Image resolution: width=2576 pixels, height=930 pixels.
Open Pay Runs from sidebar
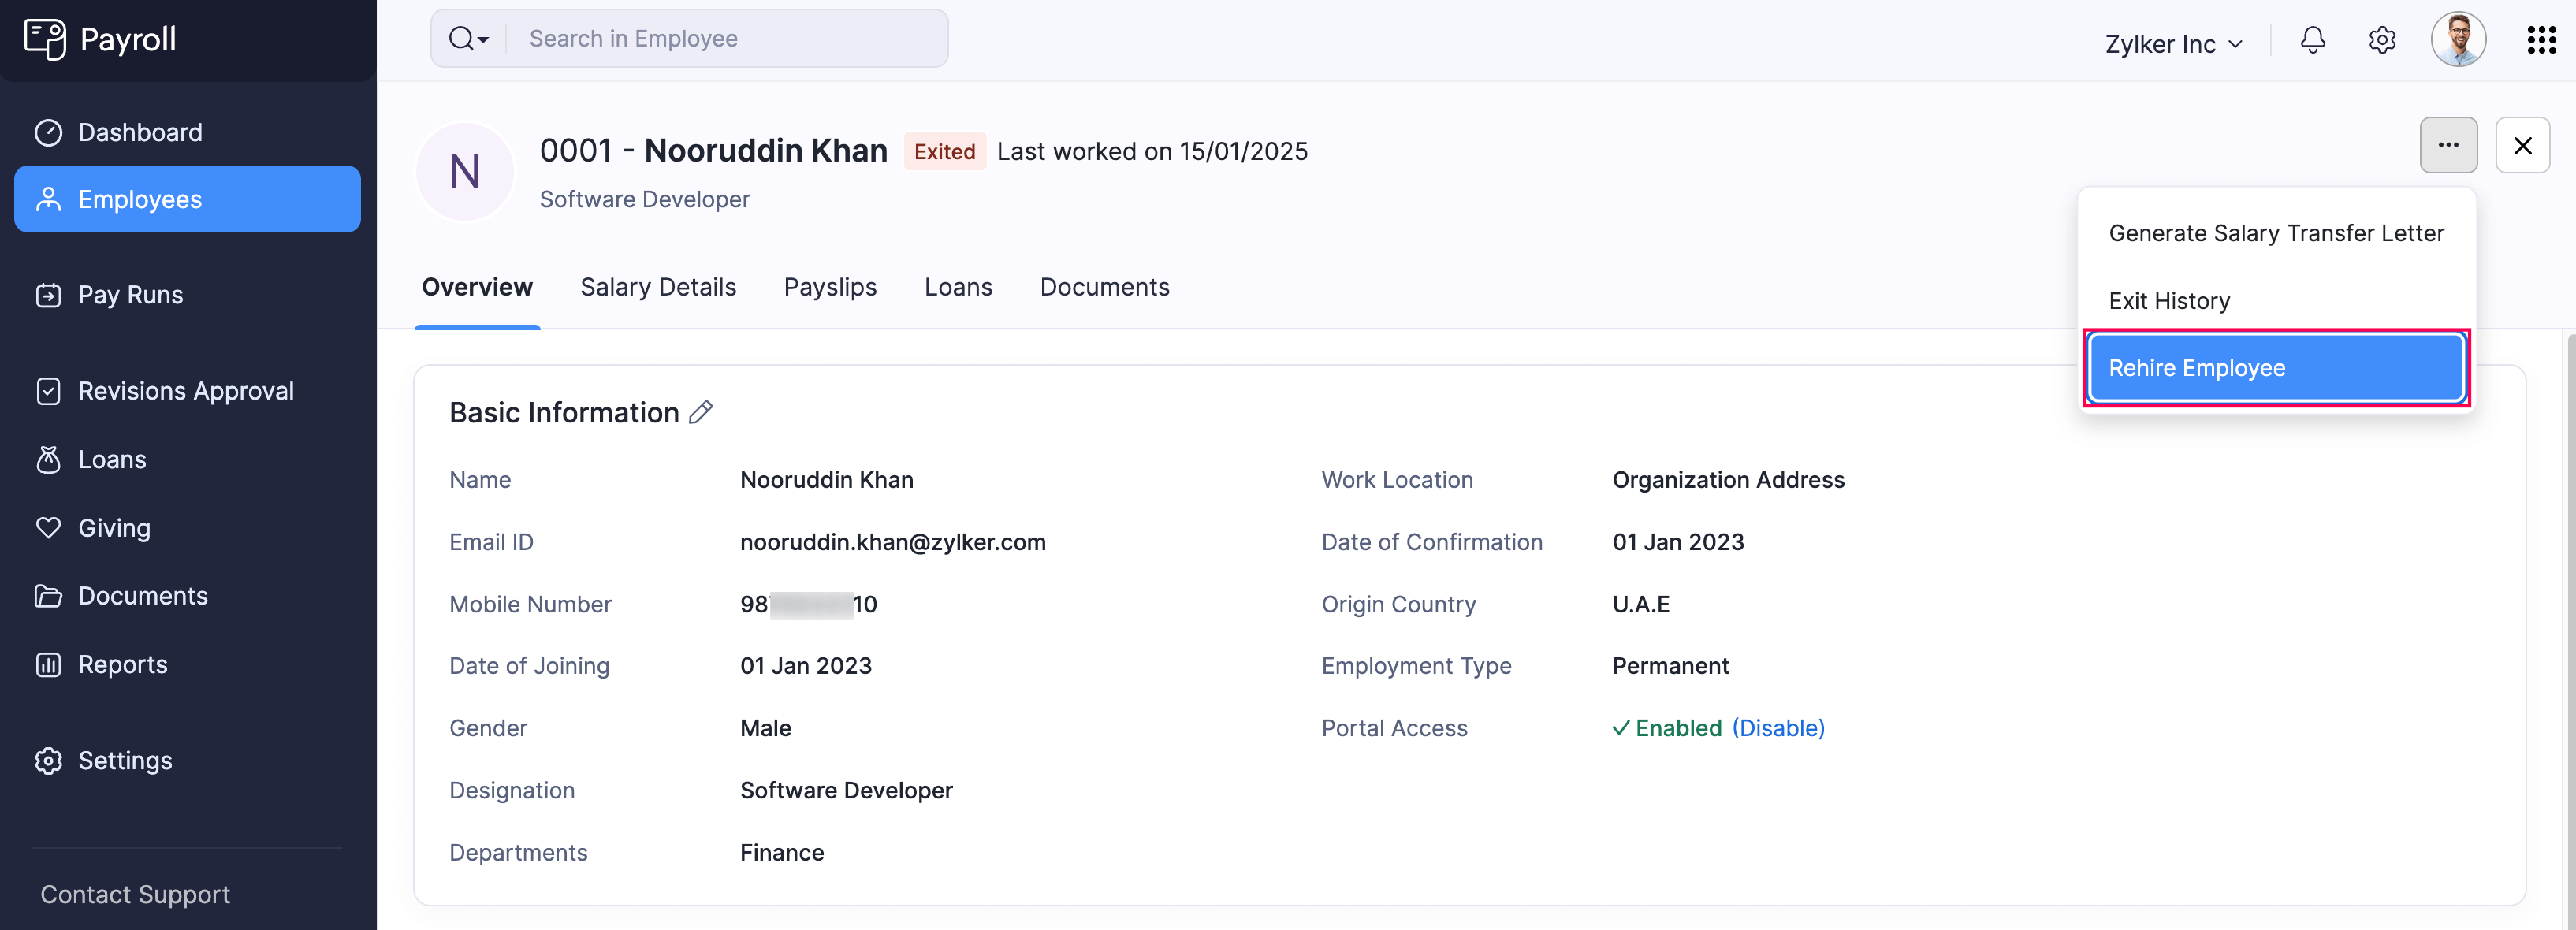[x=130, y=295]
